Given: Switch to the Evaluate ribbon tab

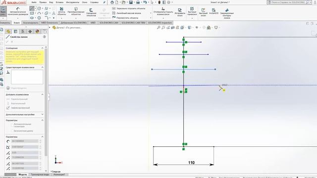Looking at the screenshot, I should tap(31, 23).
